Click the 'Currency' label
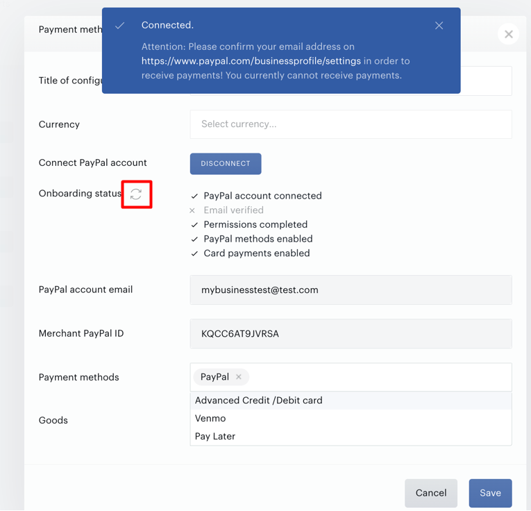Viewport: 531px width, 511px height. click(59, 124)
